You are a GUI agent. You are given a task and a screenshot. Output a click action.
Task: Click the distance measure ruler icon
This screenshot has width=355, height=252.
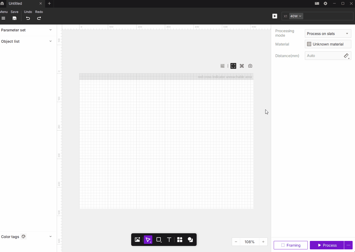[346, 56]
